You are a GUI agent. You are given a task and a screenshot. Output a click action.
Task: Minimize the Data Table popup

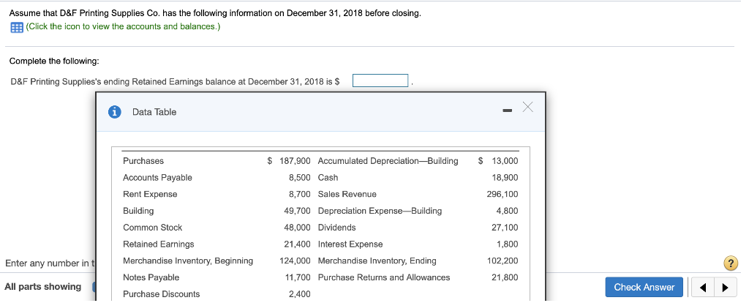click(507, 111)
